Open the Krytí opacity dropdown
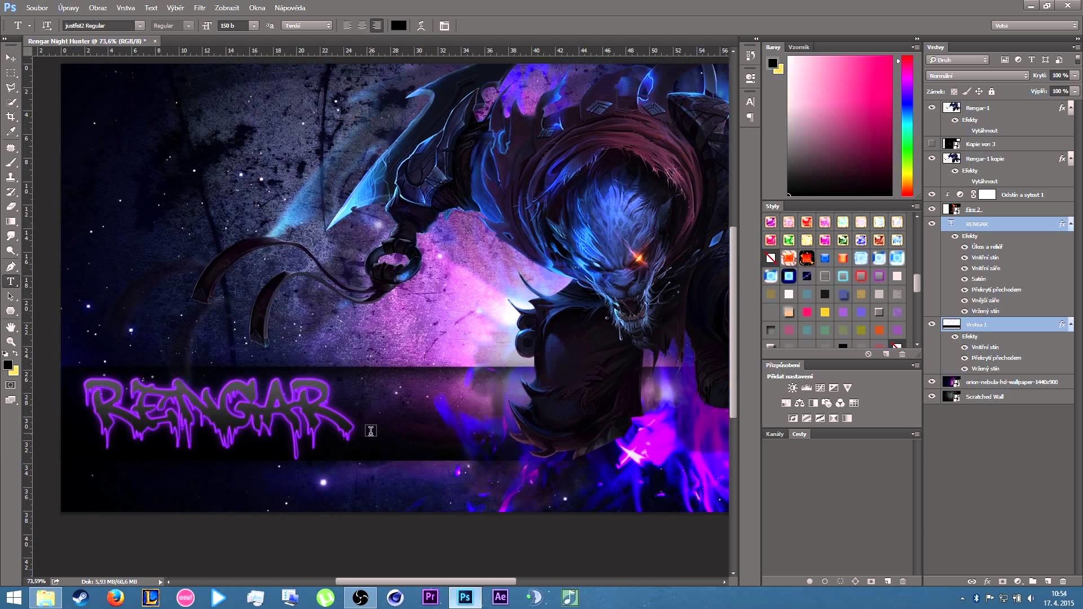The width and height of the screenshot is (1083, 609). [1075, 76]
